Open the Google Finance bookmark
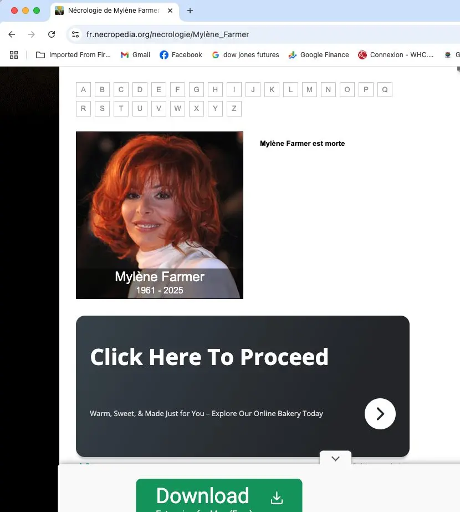This screenshot has width=460, height=512. 319,55
